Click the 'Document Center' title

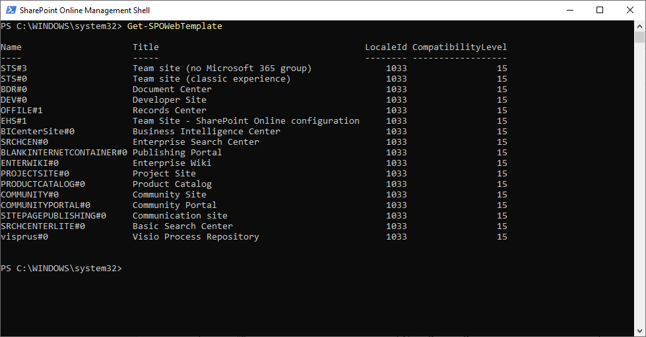[x=172, y=89]
